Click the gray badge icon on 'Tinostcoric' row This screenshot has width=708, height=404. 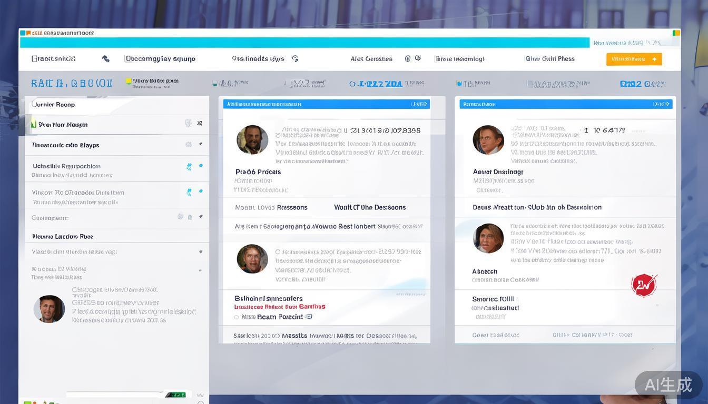188,145
